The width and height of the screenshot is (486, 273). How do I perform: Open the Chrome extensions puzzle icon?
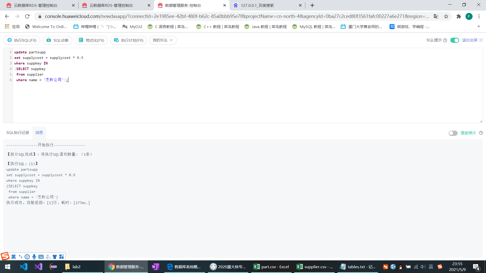458,16
